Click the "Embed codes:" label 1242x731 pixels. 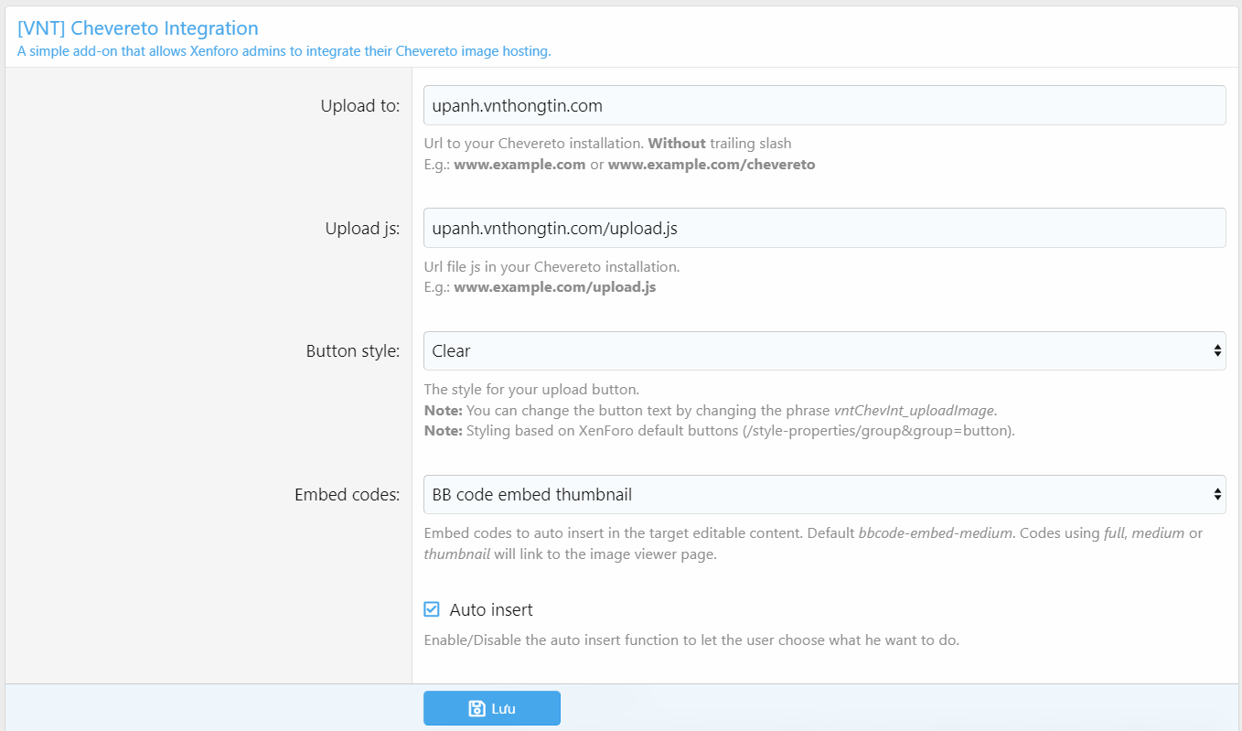pos(347,495)
